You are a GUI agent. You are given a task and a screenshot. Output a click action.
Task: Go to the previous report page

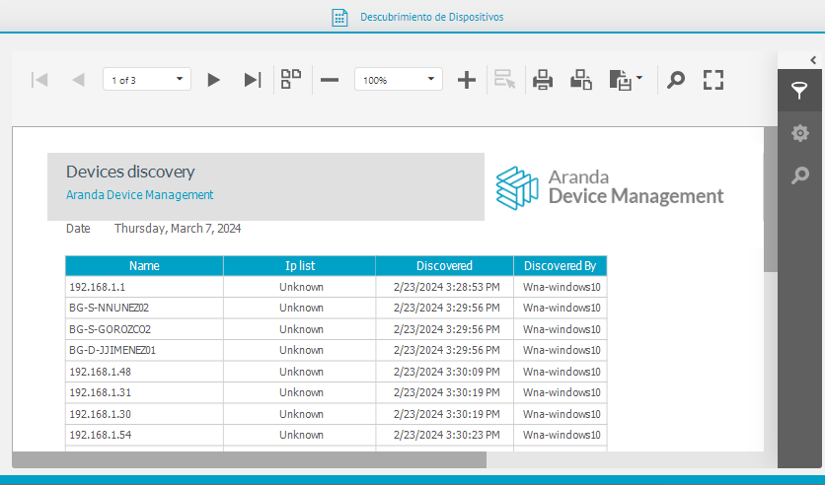pos(78,80)
